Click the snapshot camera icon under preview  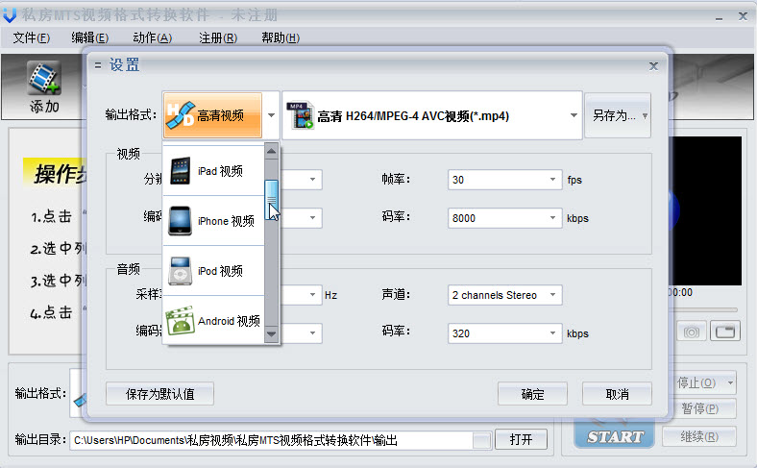[x=692, y=332]
